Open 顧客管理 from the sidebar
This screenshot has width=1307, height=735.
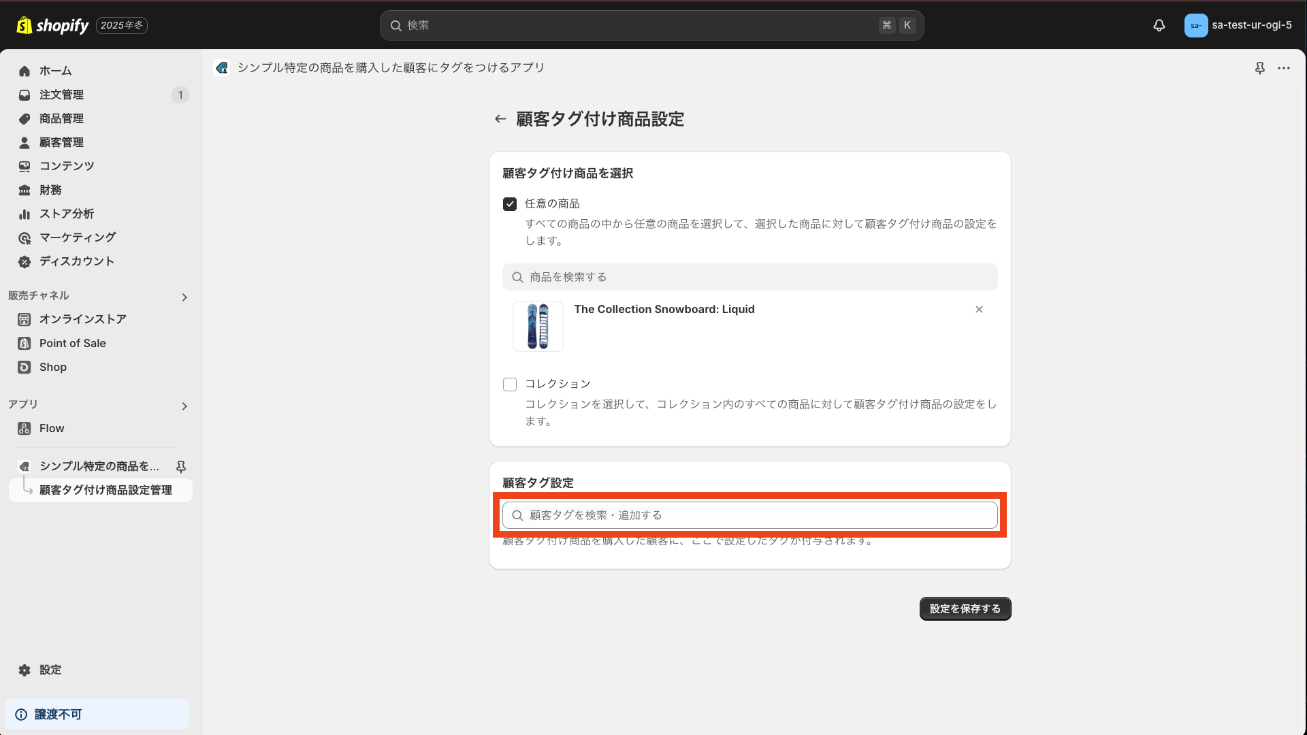click(x=61, y=142)
